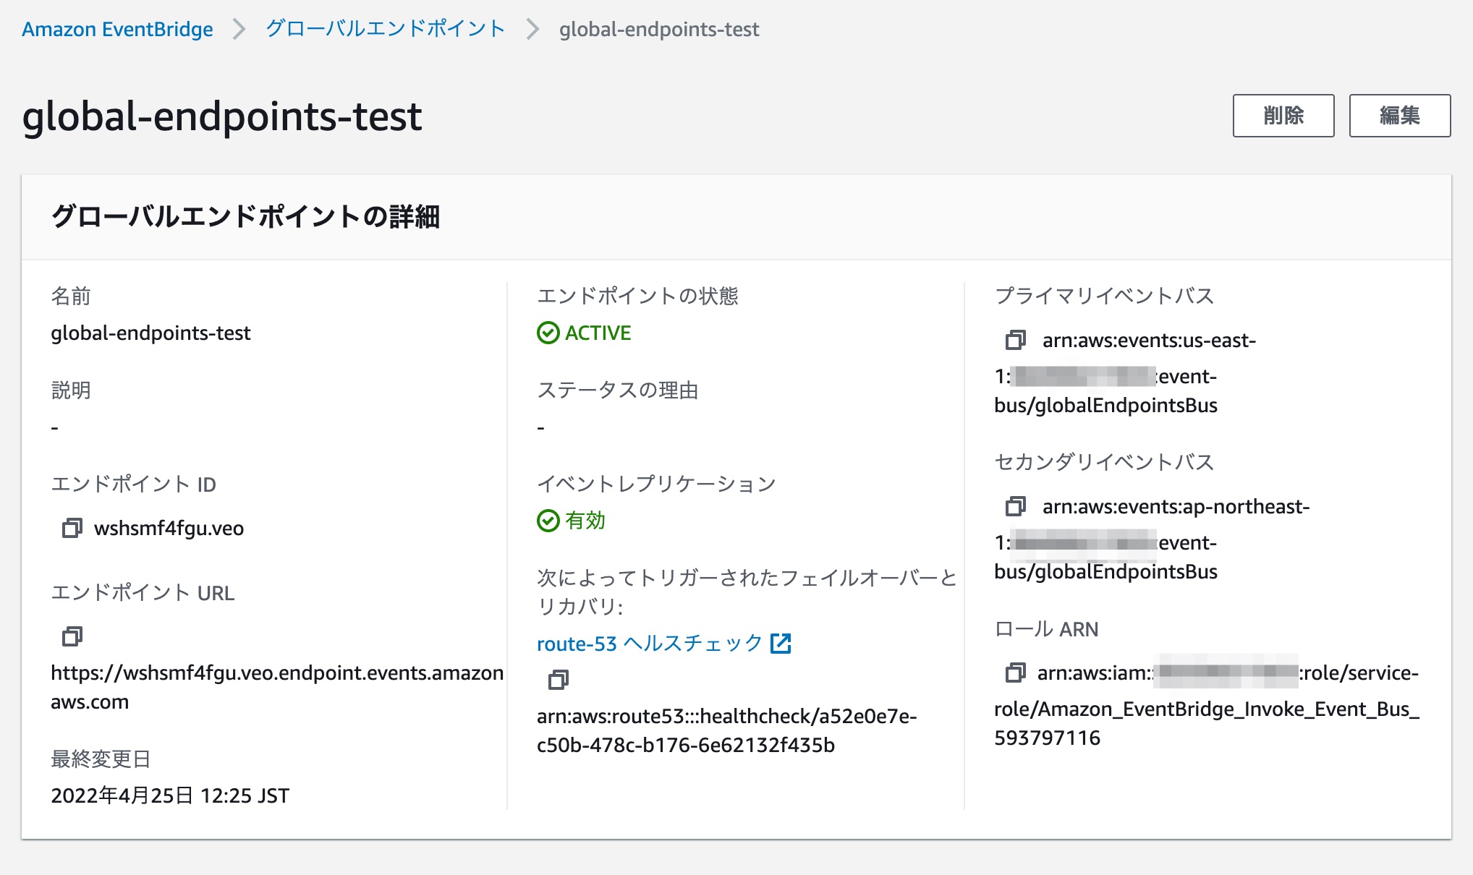Click the セカンダリイベントバス label
Viewport: 1473px width, 875px height.
click(1104, 462)
